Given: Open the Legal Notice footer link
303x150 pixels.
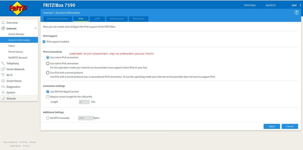Looking at the screenshot, I should [x=15, y=146].
